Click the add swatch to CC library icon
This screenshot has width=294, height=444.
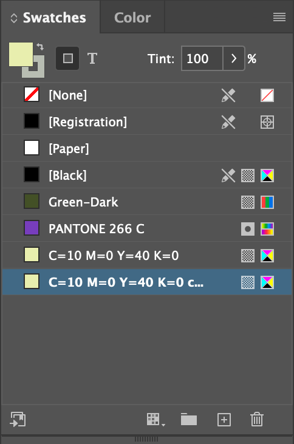click(x=18, y=419)
